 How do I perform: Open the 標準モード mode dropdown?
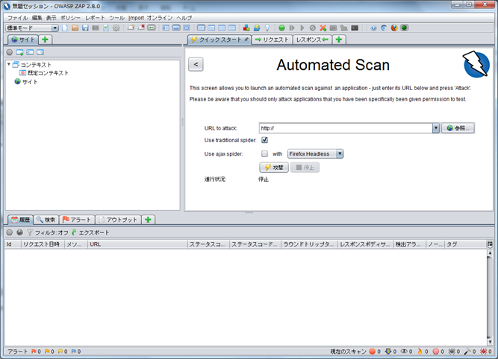click(32, 28)
